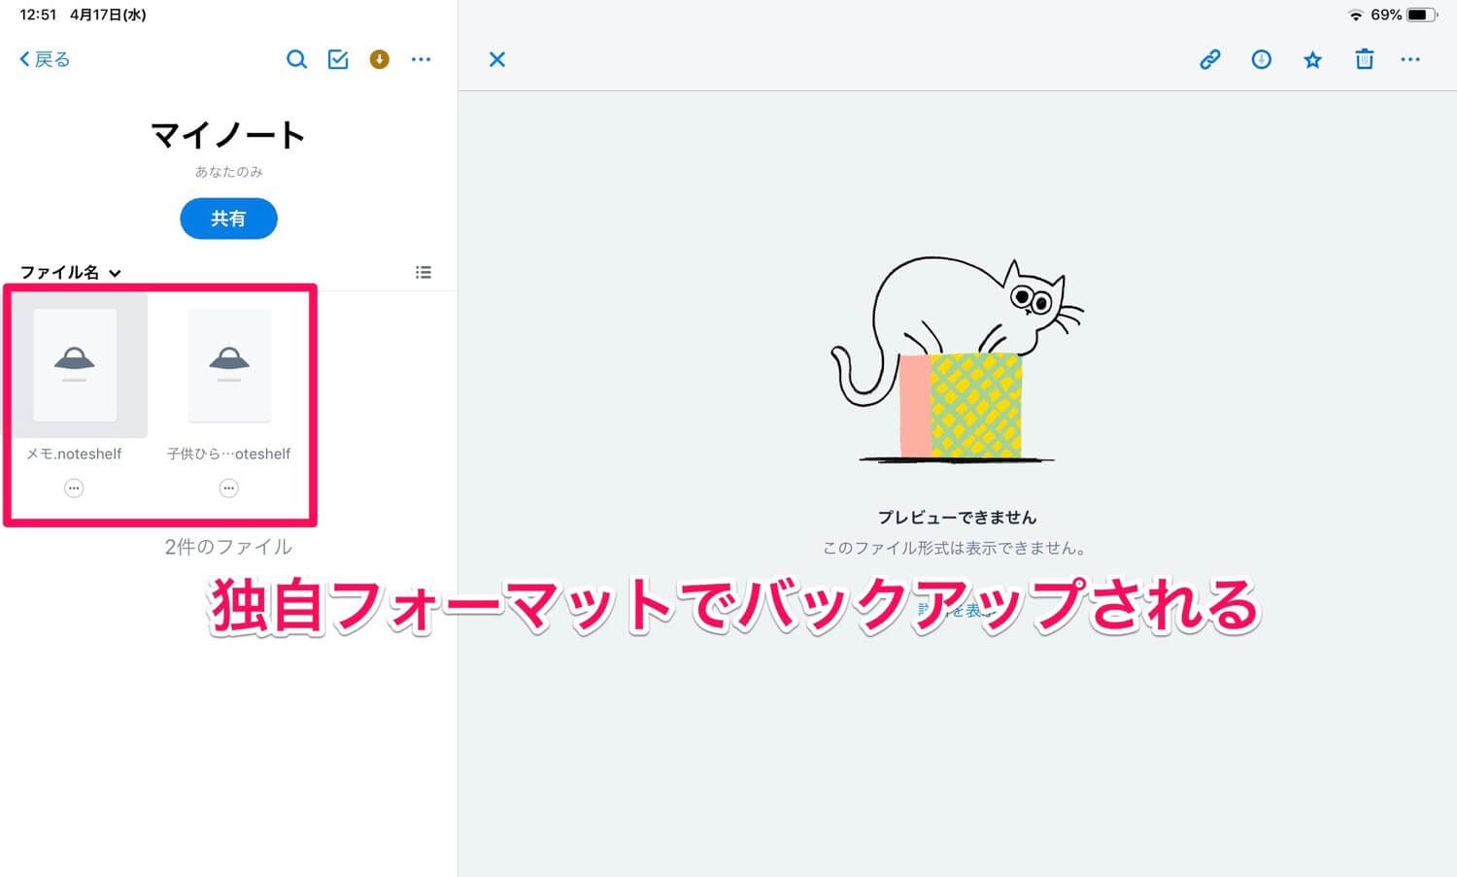Open search with the magnifier icon
This screenshot has width=1457, height=877.
(x=296, y=59)
